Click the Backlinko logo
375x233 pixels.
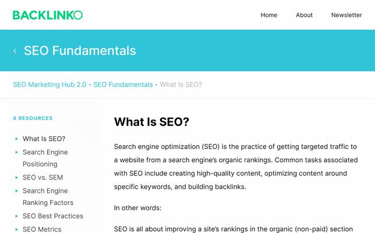click(x=48, y=15)
